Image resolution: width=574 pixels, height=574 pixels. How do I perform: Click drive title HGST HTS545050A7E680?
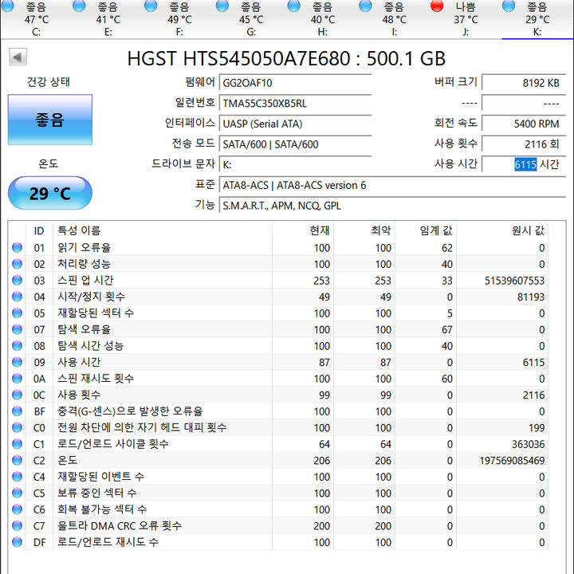click(x=239, y=58)
